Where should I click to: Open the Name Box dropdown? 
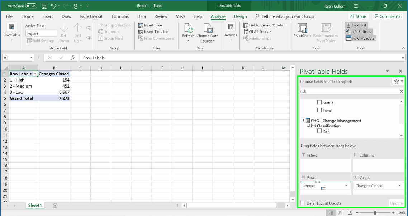[x=31, y=58]
